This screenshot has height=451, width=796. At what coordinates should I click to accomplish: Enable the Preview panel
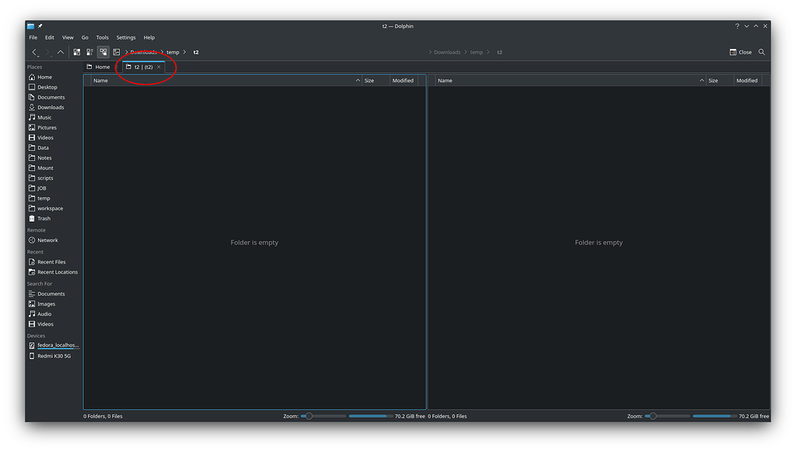point(117,52)
